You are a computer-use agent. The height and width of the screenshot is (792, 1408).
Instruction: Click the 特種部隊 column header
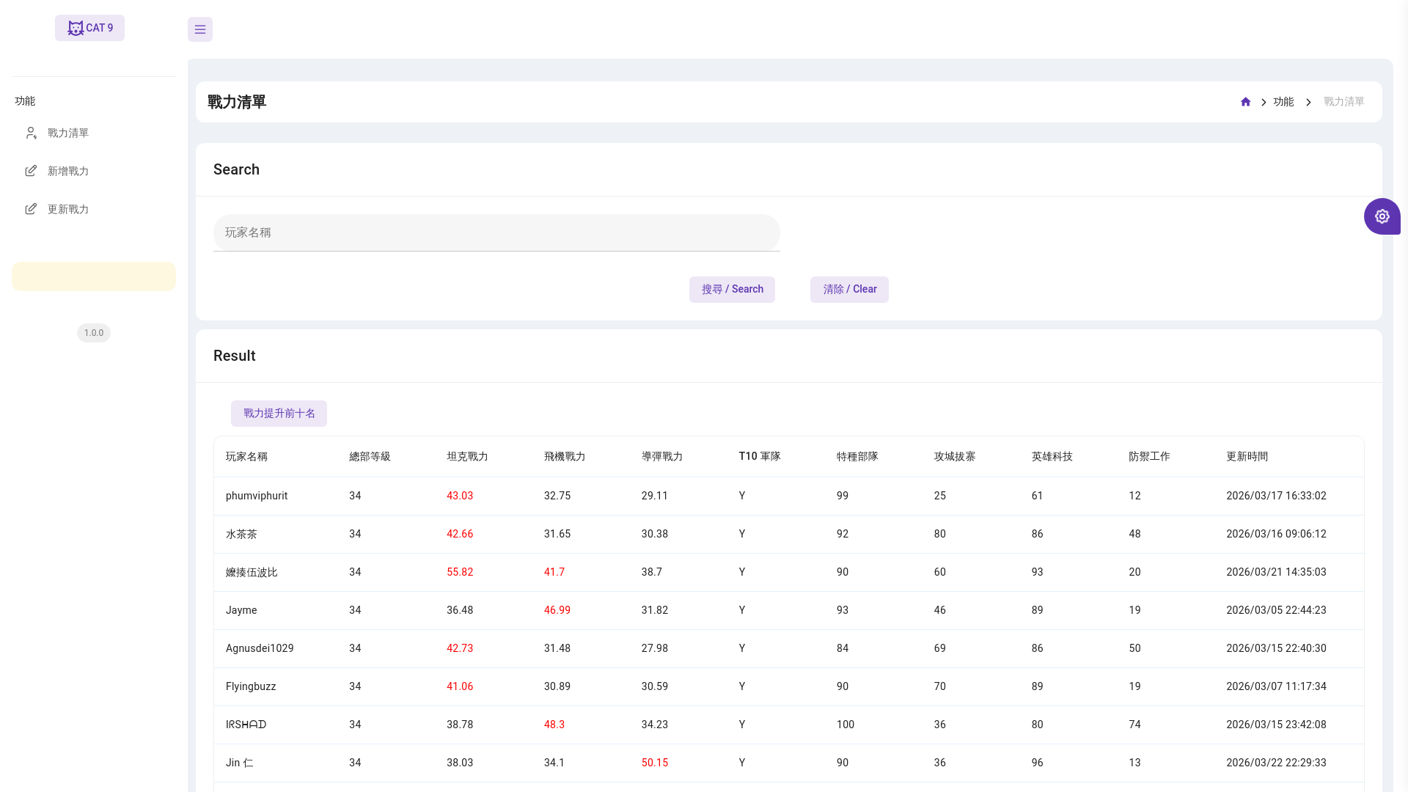[857, 457]
